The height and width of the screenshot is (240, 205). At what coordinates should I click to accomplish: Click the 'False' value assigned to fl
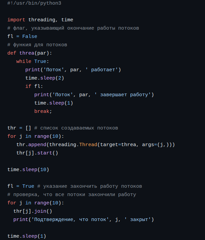tap(30, 36)
